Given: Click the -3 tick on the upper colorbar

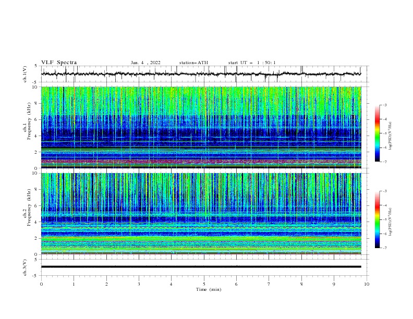Looking at the screenshot, I should coord(385,105).
